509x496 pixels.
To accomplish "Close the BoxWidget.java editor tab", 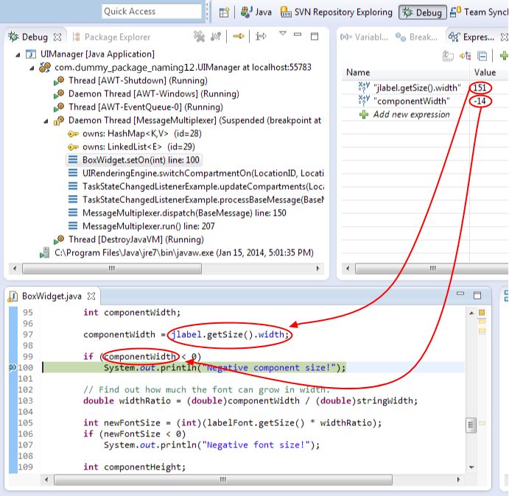I will [91, 296].
